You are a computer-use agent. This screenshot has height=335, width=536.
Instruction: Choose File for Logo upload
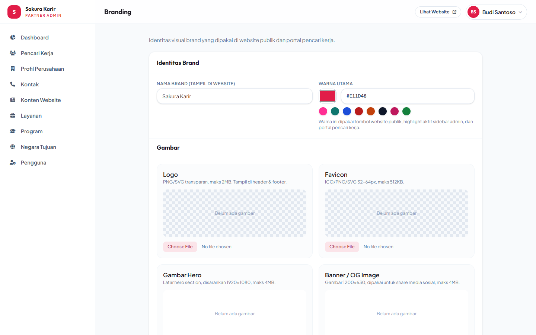[x=180, y=247]
